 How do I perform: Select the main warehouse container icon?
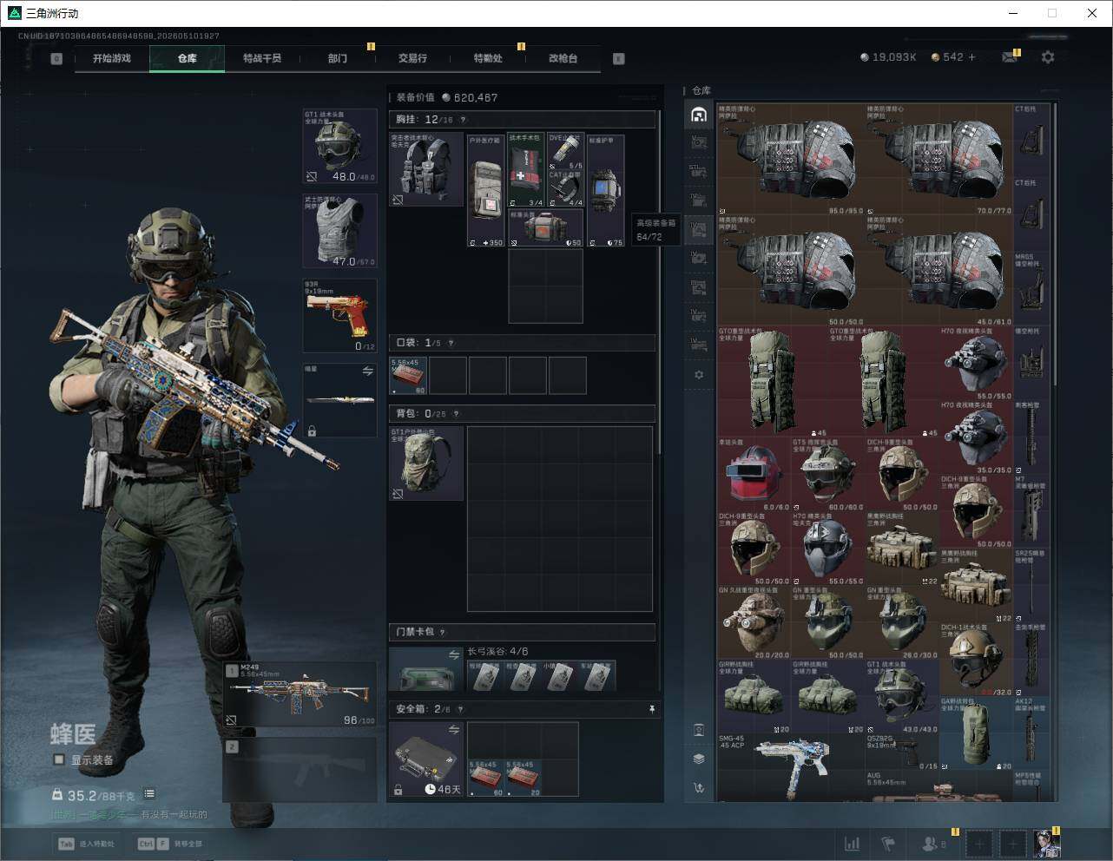(699, 115)
